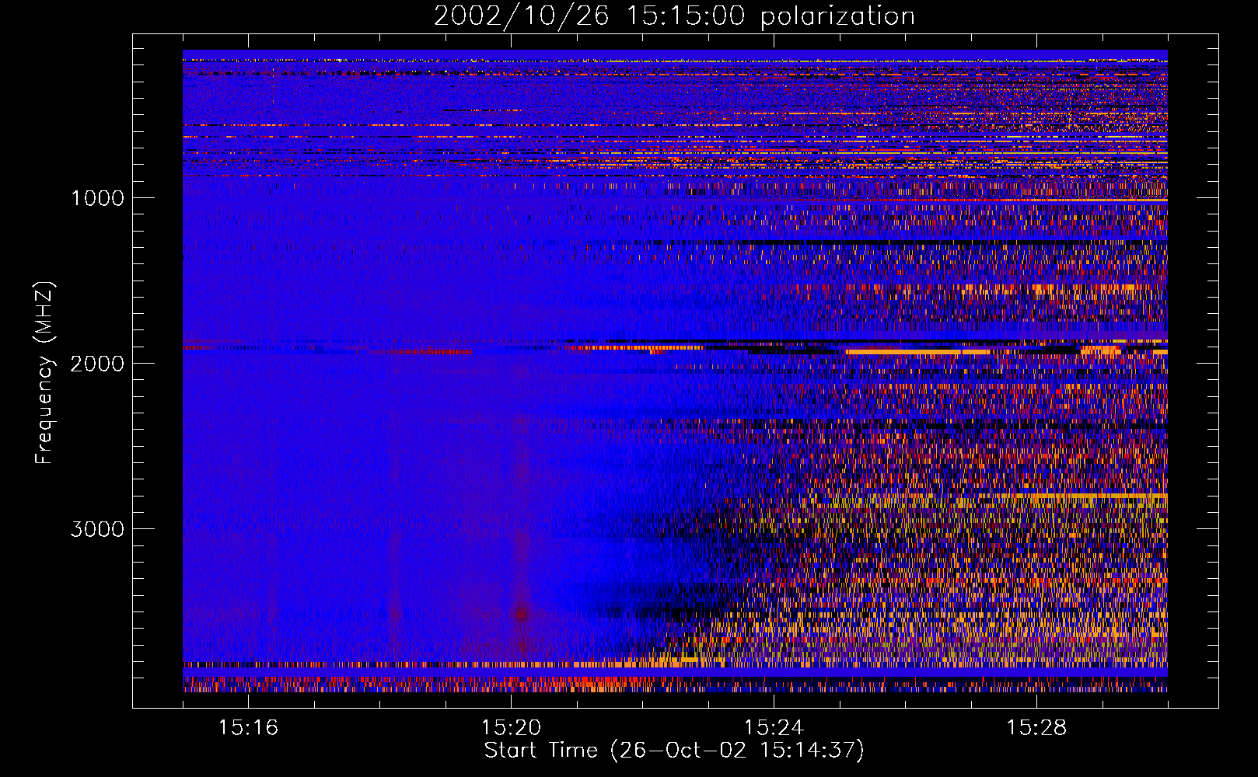The width and height of the screenshot is (1258, 777).
Task: Click the 15:24 time tick label
Action: 774,728
